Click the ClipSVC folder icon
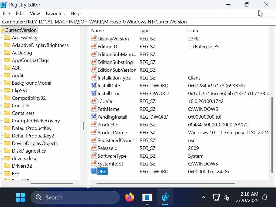 click(7, 90)
